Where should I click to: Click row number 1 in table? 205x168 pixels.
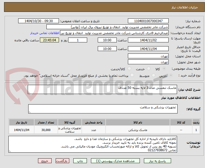pos(196,130)
